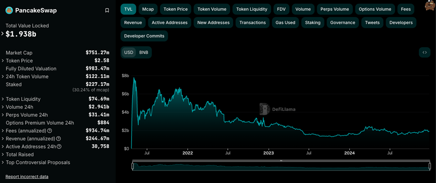The width and height of the screenshot is (436, 183).
Task: Toggle the Gas Used chart metric
Action: point(285,23)
